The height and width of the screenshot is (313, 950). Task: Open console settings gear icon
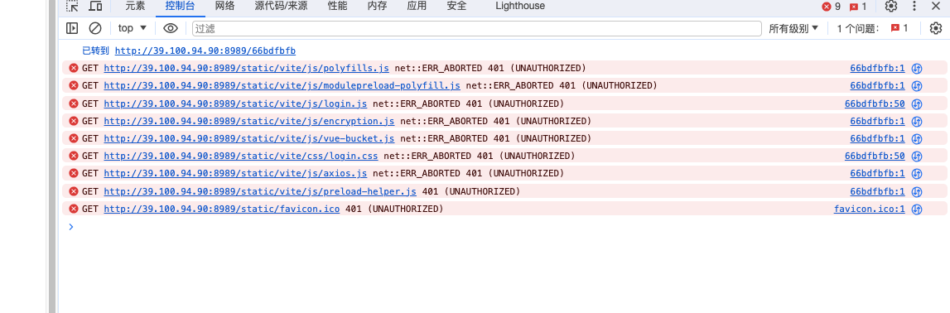(936, 28)
